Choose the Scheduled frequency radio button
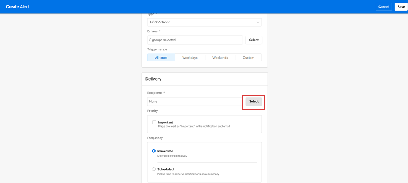Image resolution: width=408 pixels, height=183 pixels. pos(154,169)
